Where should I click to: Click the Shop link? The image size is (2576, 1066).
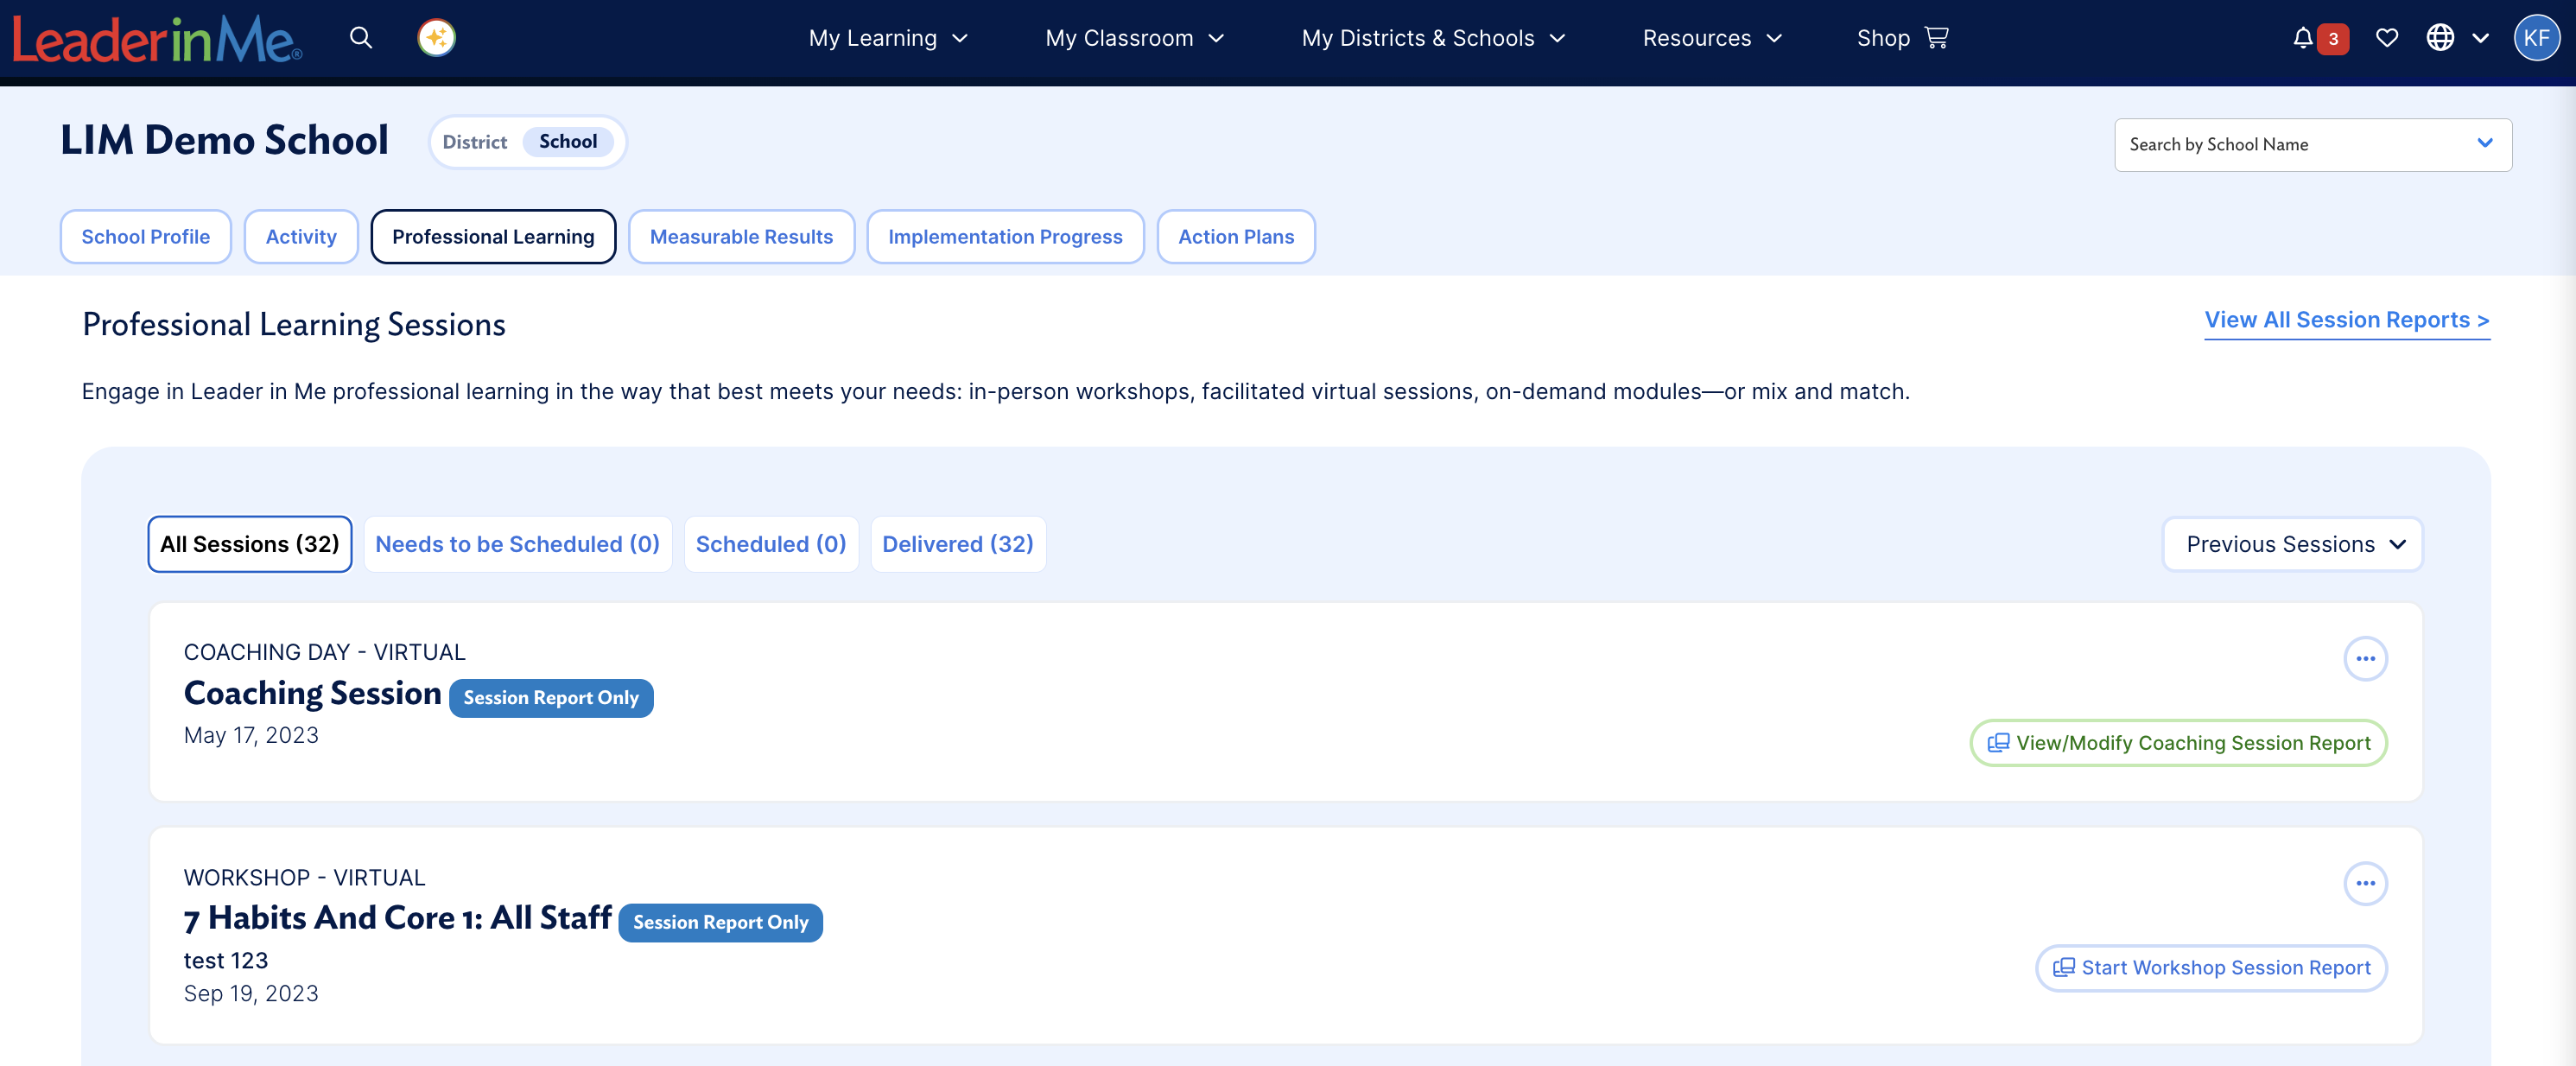coord(1883,38)
